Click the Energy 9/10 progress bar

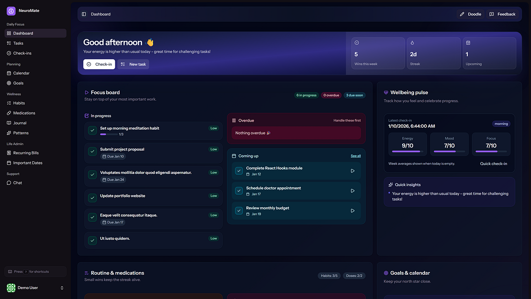[408, 151]
